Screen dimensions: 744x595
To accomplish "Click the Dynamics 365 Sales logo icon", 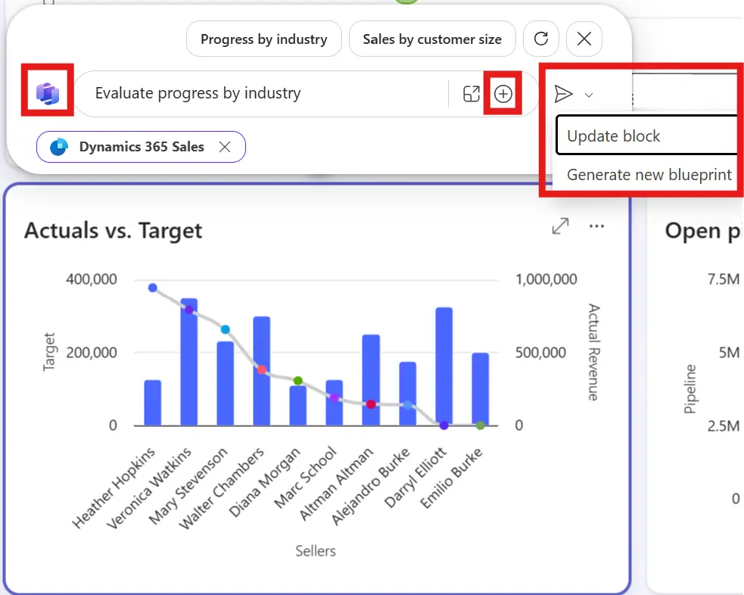I will (59, 148).
